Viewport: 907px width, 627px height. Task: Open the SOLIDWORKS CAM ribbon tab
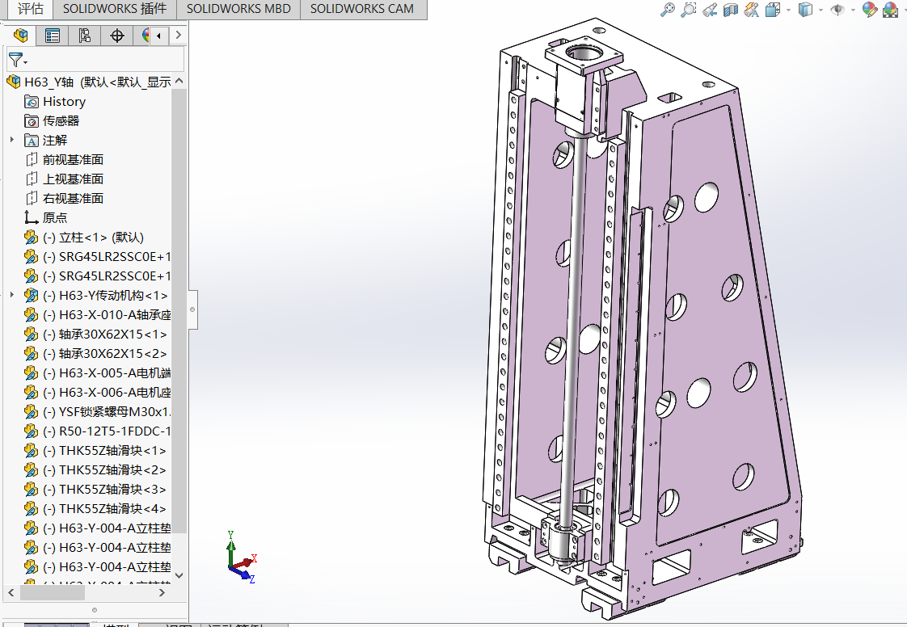click(362, 9)
